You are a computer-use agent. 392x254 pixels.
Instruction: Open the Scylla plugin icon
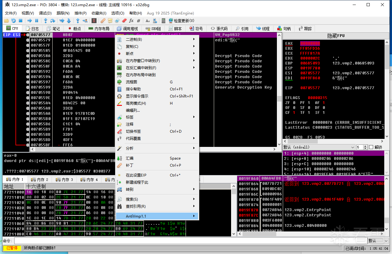click(94, 21)
